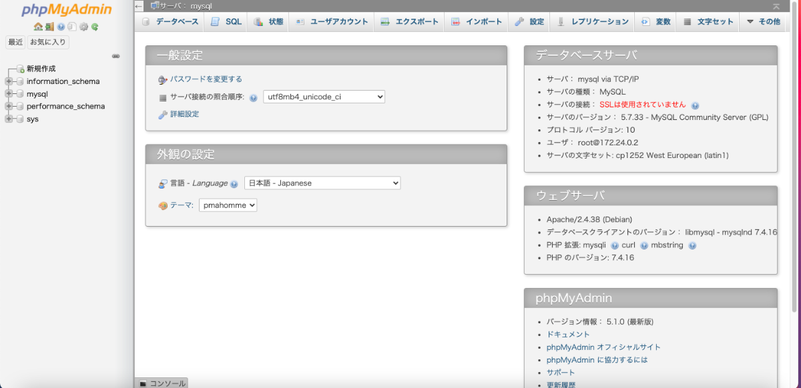This screenshot has height=388, width=801.
Task: Expand the sys database node
Action: (9, 119)
